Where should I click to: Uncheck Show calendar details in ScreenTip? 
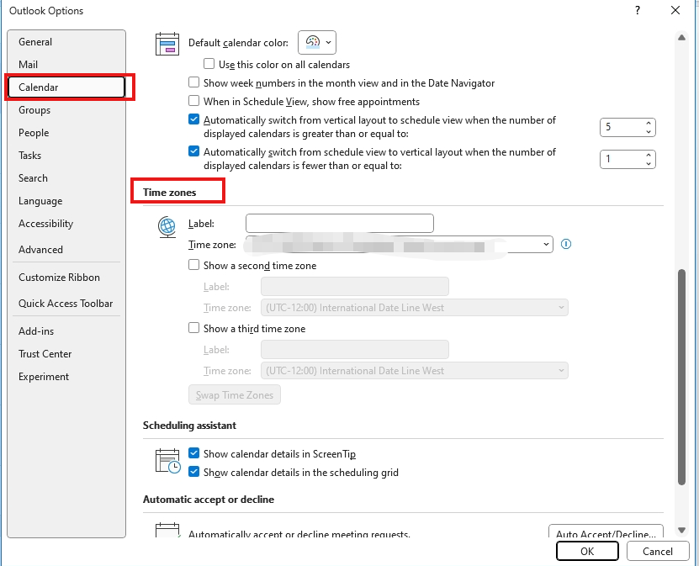[193, 453]
